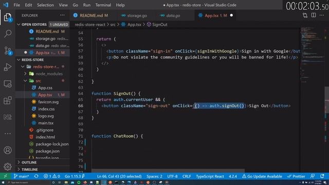
Task: Click Go 1.15.3 version in status bar
Action: pyautogui.click(x=75, y=176)
